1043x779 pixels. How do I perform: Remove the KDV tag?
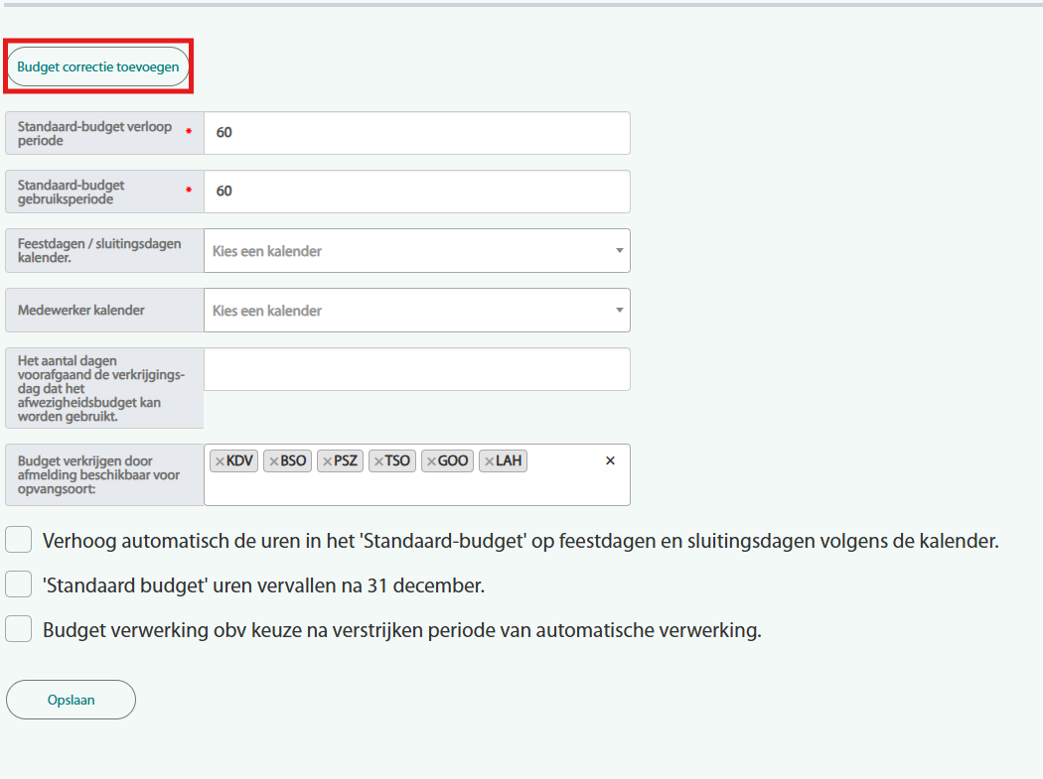tap(220, 461)
